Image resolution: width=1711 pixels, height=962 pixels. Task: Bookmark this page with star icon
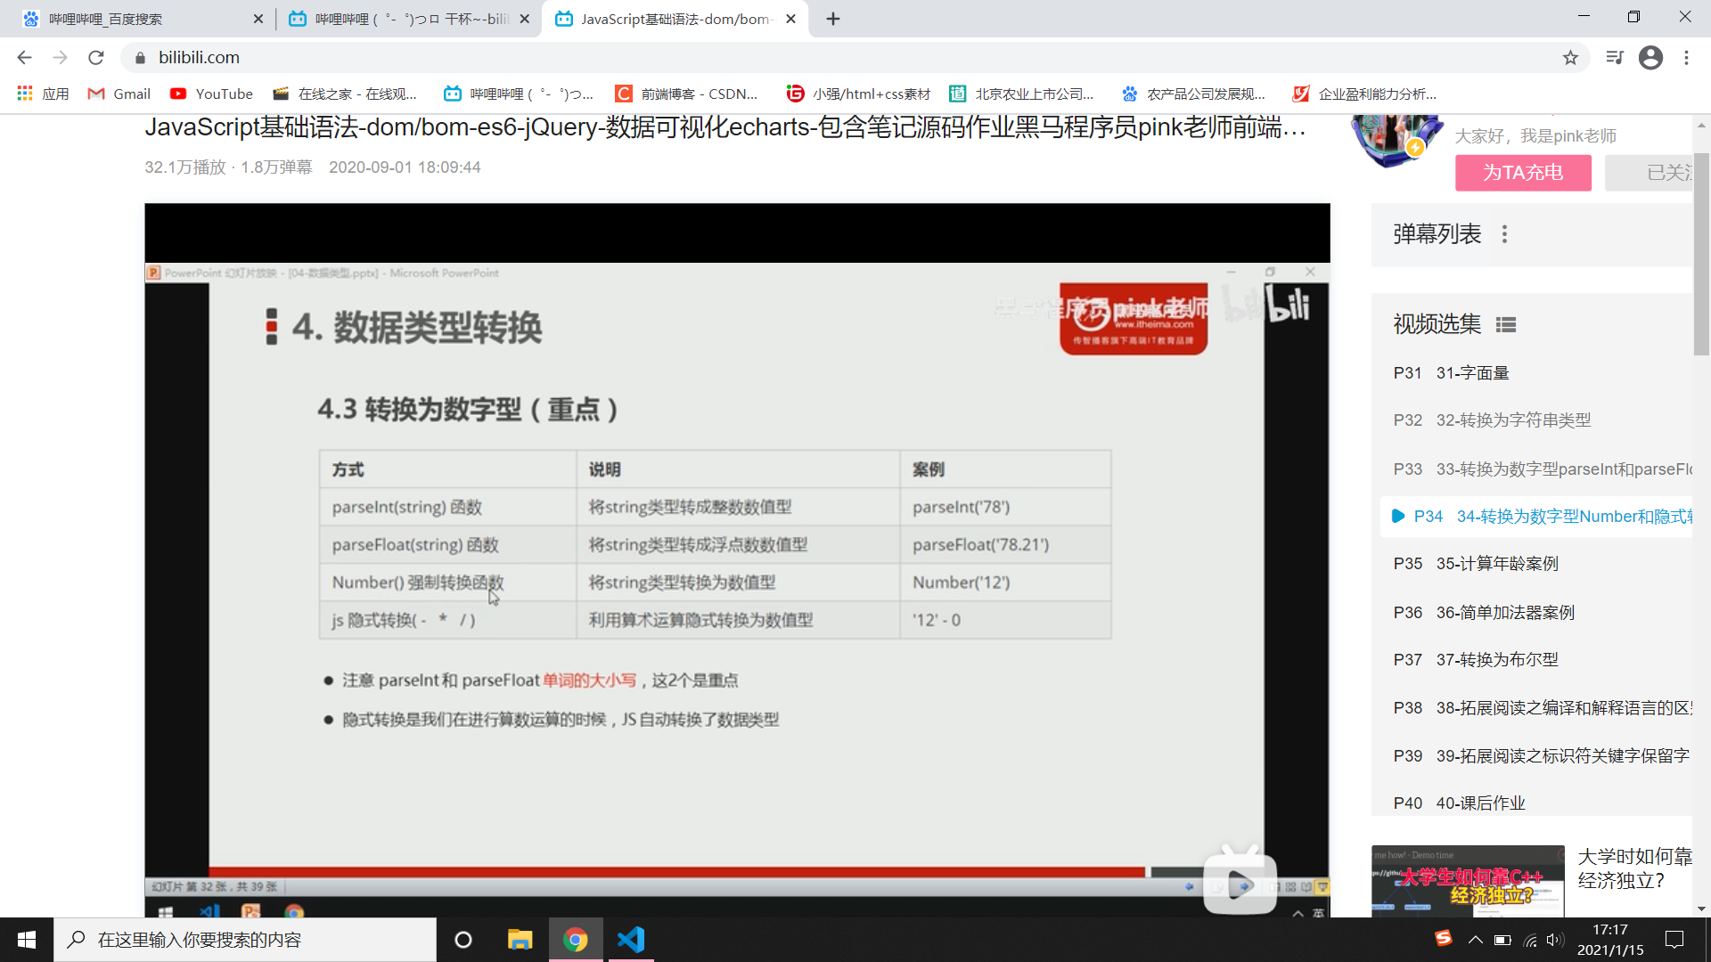coord(1570,58)
